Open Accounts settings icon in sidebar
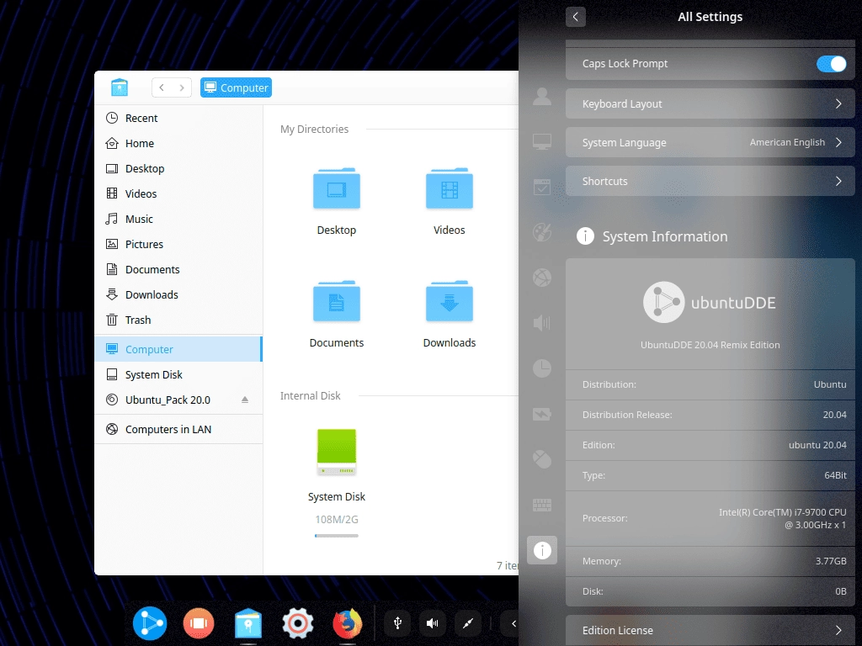 (542, 96)
